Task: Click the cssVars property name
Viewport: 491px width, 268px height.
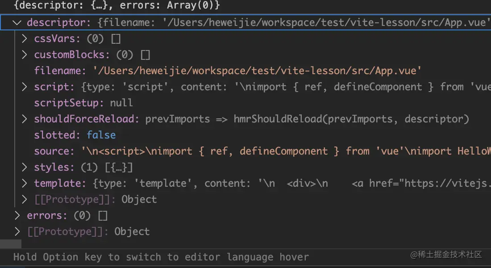Action: [x=54, y=38]
